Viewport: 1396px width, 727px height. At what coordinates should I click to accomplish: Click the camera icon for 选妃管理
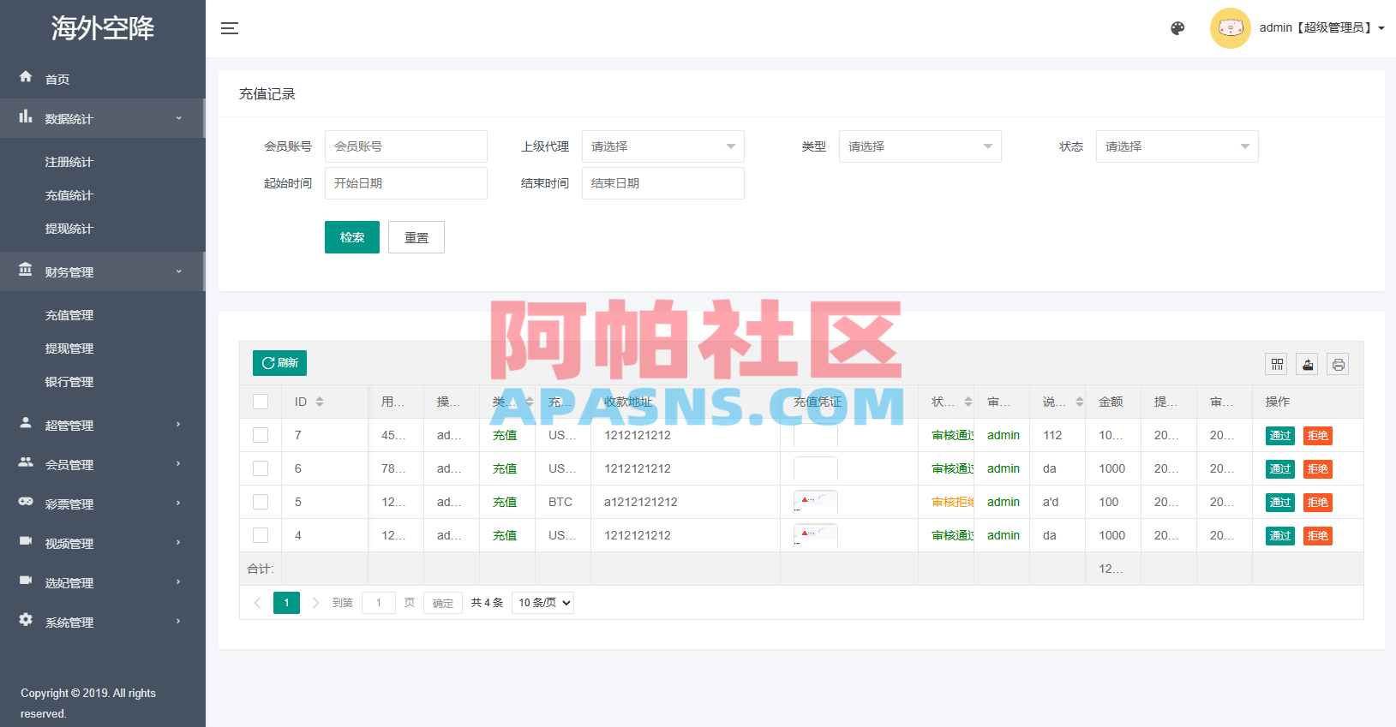click(26, 581)
